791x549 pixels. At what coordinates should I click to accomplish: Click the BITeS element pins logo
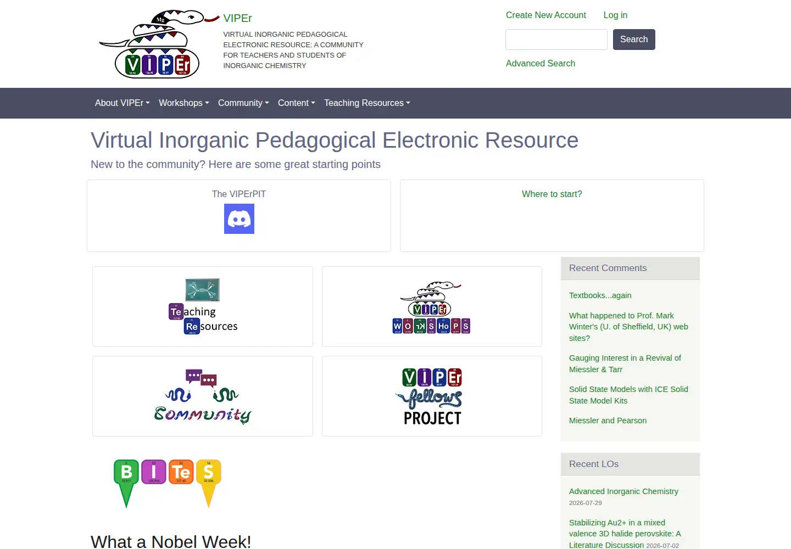(x=168, y=483)
